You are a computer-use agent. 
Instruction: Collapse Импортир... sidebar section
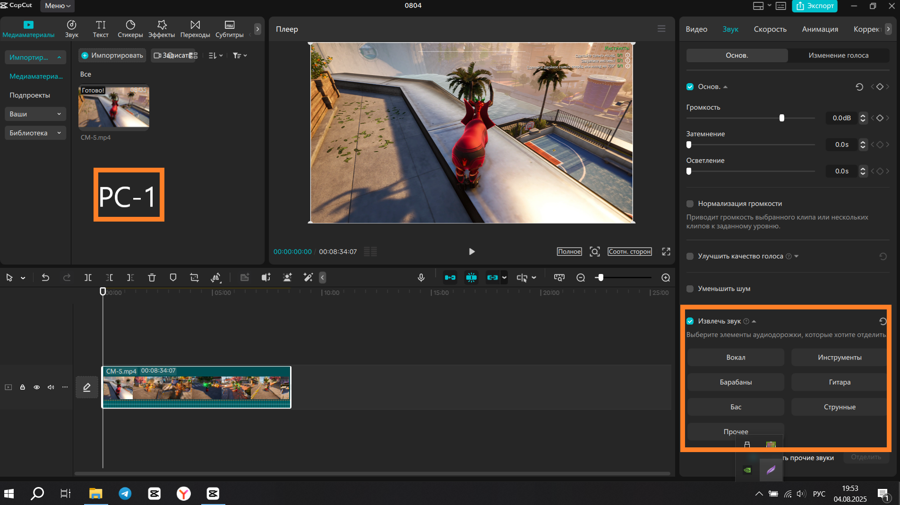point(35,57)
